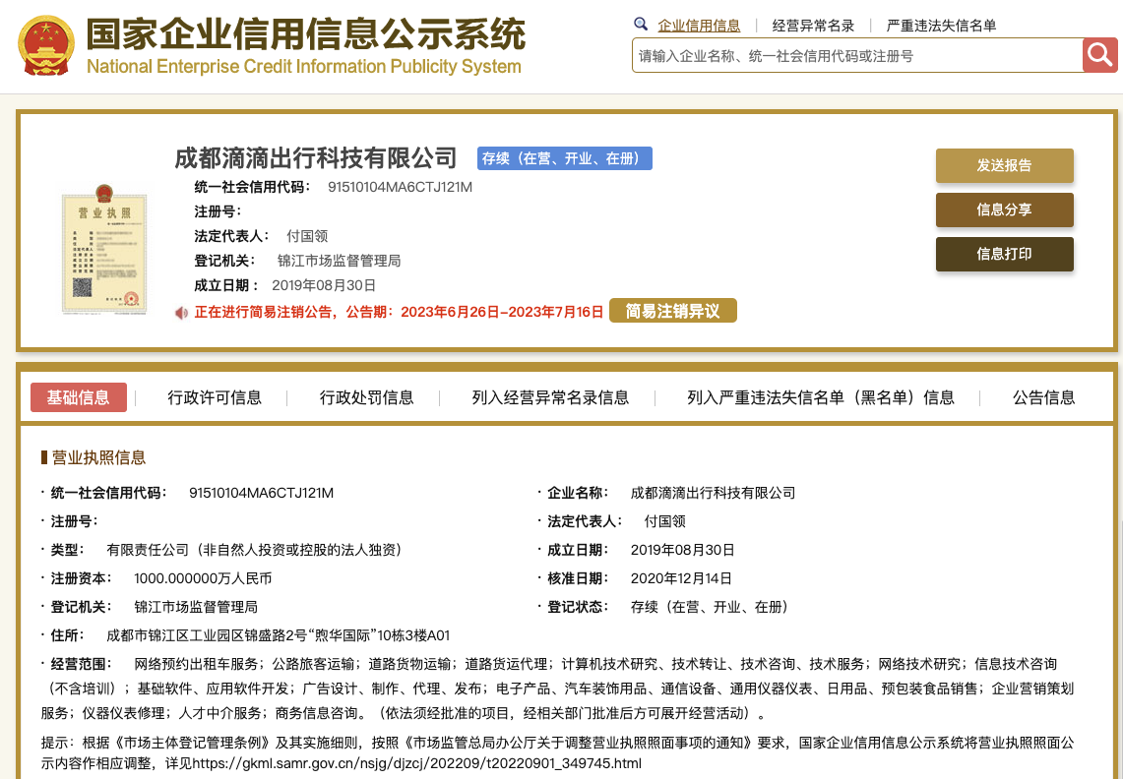Screen dimensions: 1123x779
Task: Select the gold search button on the right
Action: click(x=1099, y=55)
